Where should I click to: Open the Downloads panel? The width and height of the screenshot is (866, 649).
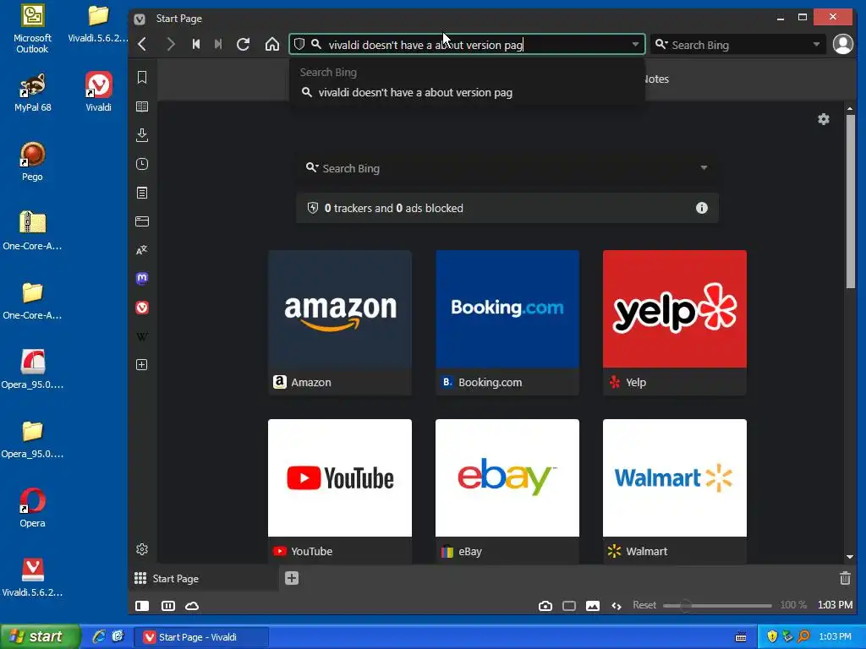142,134
